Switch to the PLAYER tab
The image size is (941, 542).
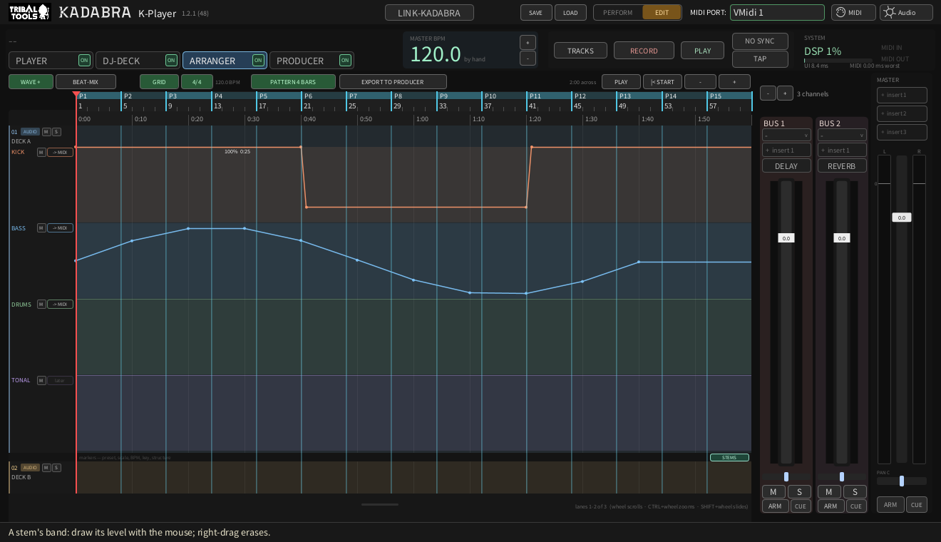pos(50,61)
